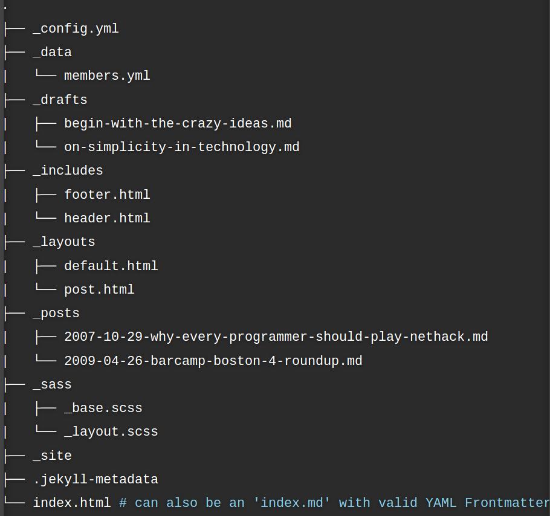This screenshot has width=550, height=516.
Task: Click _base.scss in the sass folder
Action: tap(103, 408)
